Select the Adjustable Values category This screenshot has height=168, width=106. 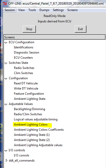tap(21, 104)
